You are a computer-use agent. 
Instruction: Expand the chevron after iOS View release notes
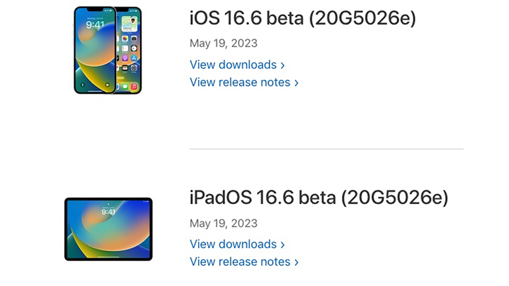(296, 83)
